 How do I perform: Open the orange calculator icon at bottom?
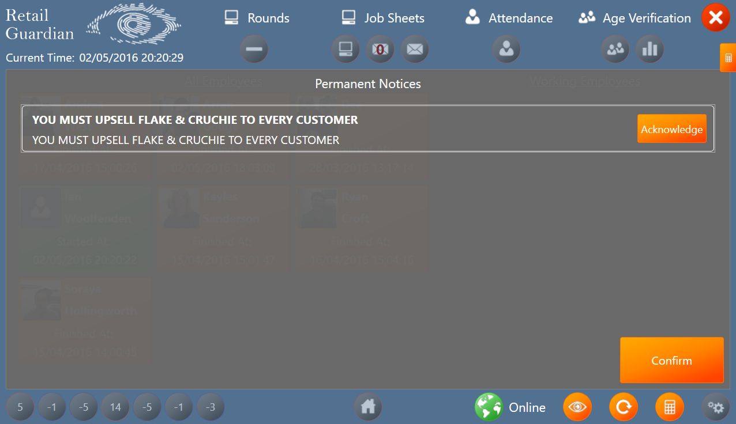[x=670, y=407]
